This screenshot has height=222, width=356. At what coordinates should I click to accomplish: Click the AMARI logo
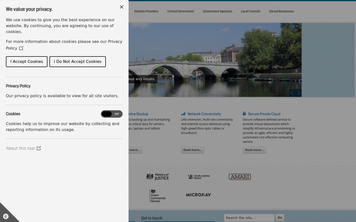click(240, 177)
